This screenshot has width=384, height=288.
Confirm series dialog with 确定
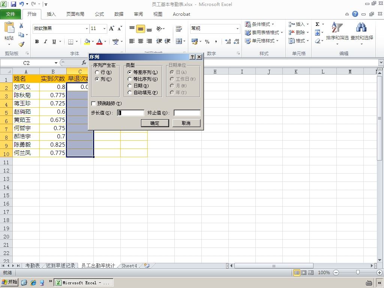(x=155, y=123)
